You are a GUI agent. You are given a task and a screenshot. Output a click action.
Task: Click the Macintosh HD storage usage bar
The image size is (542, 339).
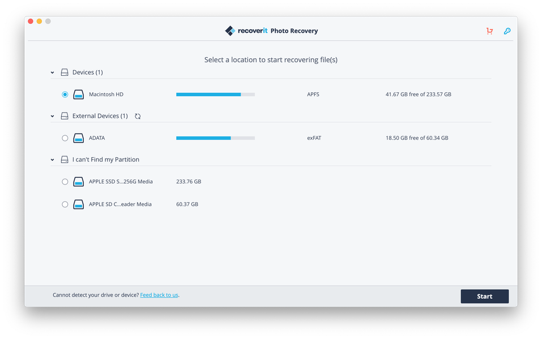[x=215, y=95]
